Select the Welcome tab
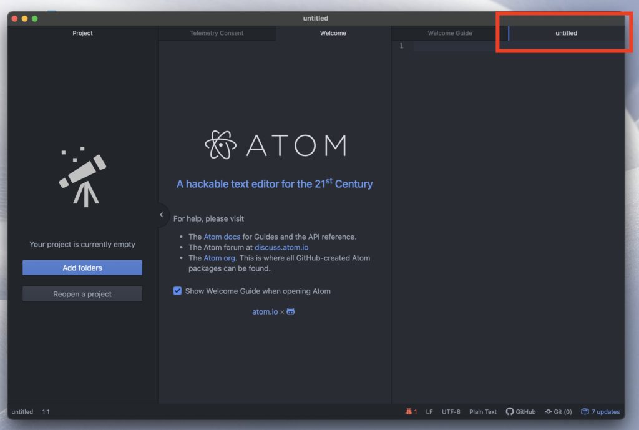The image size is (639, 430). click(x=333, y=33)
